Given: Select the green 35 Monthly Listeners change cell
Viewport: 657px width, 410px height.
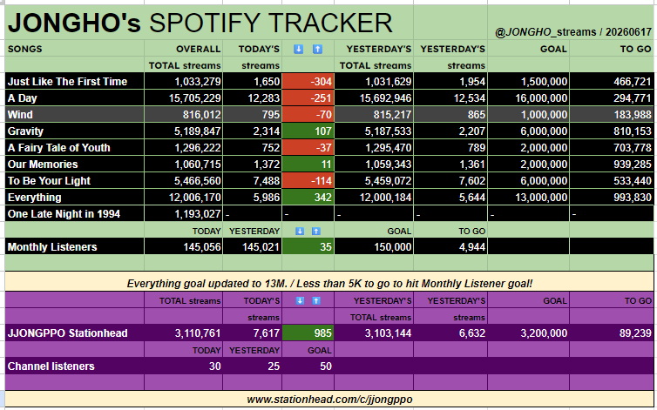Looking at the screenshot, I should [308, 246].
